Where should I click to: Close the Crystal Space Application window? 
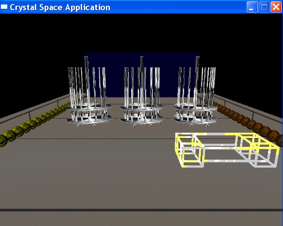pyautogui.click(x=276, y=7)
